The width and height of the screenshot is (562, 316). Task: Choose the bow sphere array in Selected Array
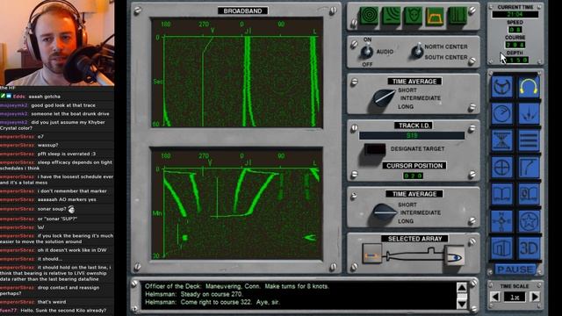click(455, 256)
